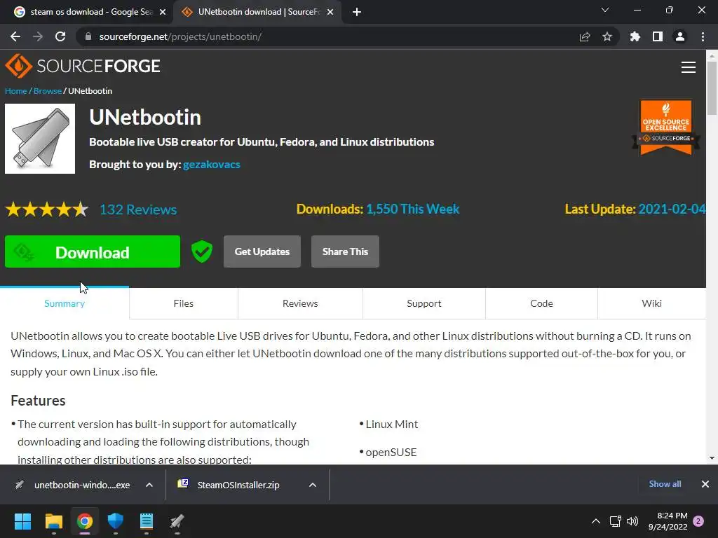718x538 pixels.
Task: Open File Explorer from taskbar
Action: pos(53,521)
